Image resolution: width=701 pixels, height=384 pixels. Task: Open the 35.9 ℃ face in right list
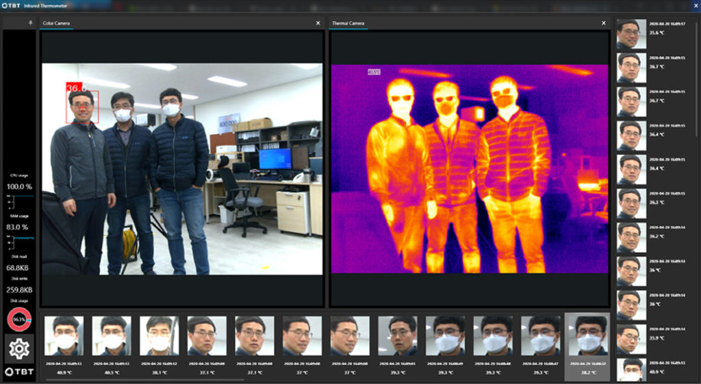(x=631, y=339)
